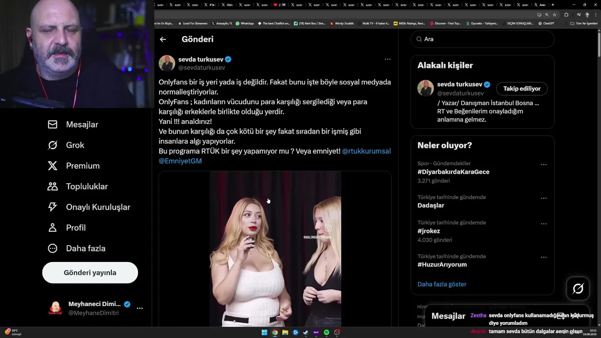Click the taskbar clock showing 10:21
601x338 pixels.
point(589,332)
